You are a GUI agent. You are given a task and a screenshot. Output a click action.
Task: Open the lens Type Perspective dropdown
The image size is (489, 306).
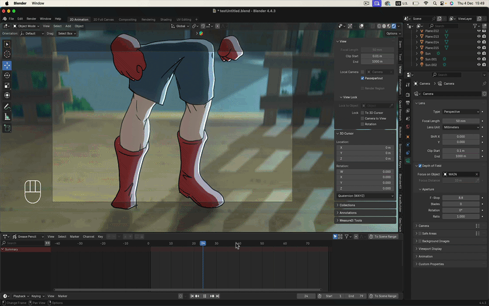(x=461, y=112)
